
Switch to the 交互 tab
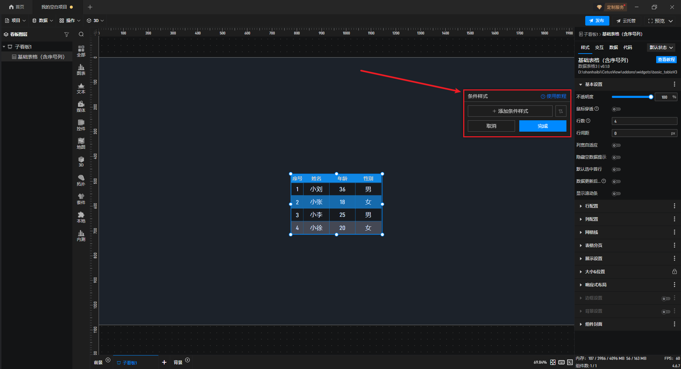pyautogui.click(x=599, y=48)
